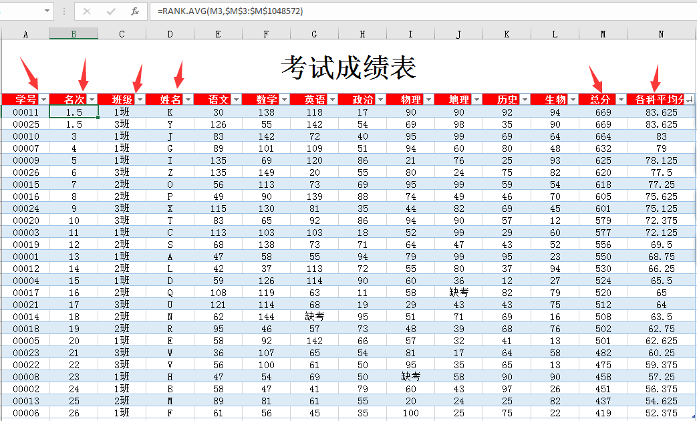Select the 缺考 cell in 物理 column
The height and width of the screenshot is (421, 697).
pyautogui.click(x=410, y=376)
